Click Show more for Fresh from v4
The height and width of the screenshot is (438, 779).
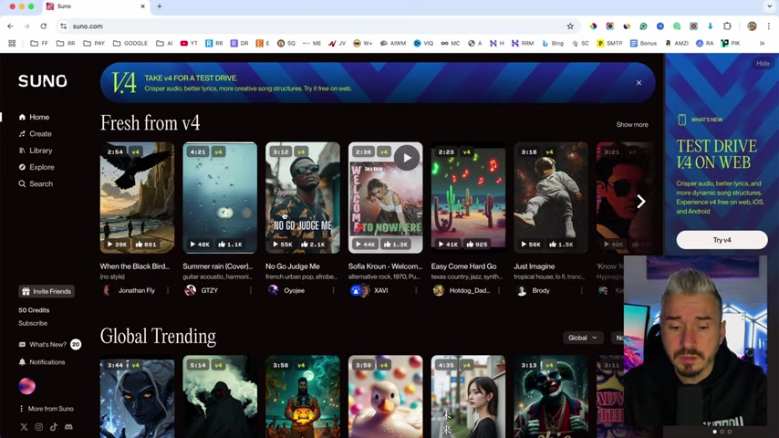click(x=632, y=125)
